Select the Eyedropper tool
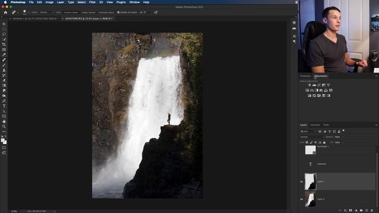 pyautogui.click(x=4, y=54)
